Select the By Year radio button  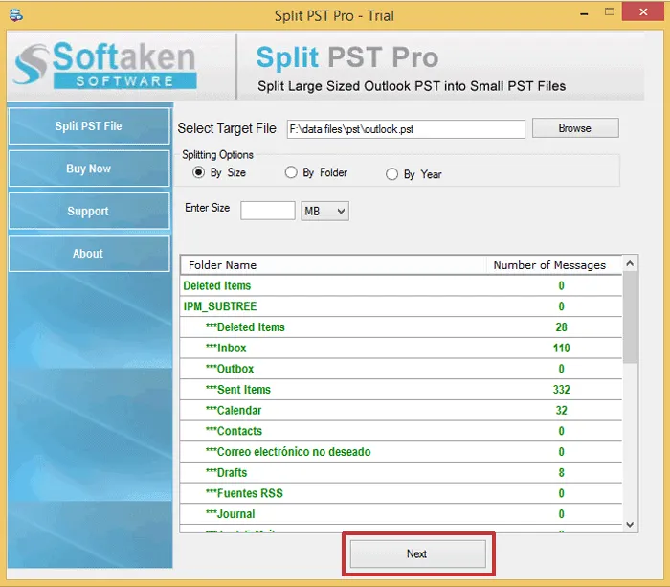391,174
